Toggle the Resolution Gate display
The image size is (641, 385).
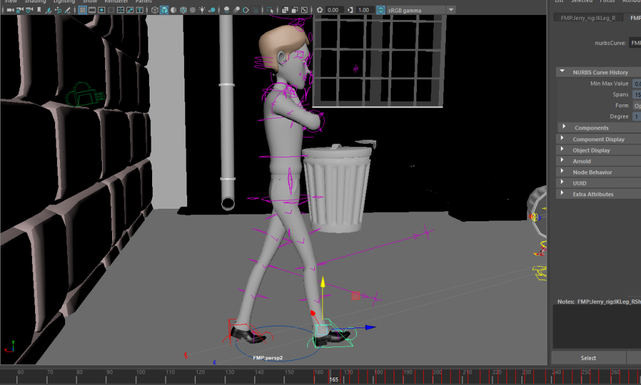point(101,10)
